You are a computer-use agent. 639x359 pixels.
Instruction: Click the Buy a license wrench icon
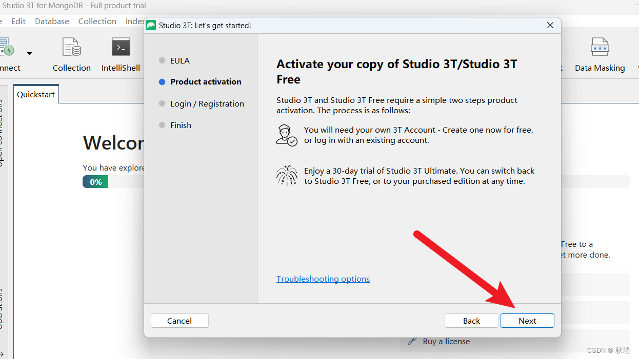[411, 341]
